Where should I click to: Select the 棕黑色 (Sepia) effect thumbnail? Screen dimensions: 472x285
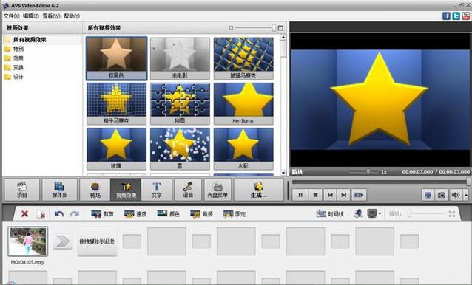point(116,58)
